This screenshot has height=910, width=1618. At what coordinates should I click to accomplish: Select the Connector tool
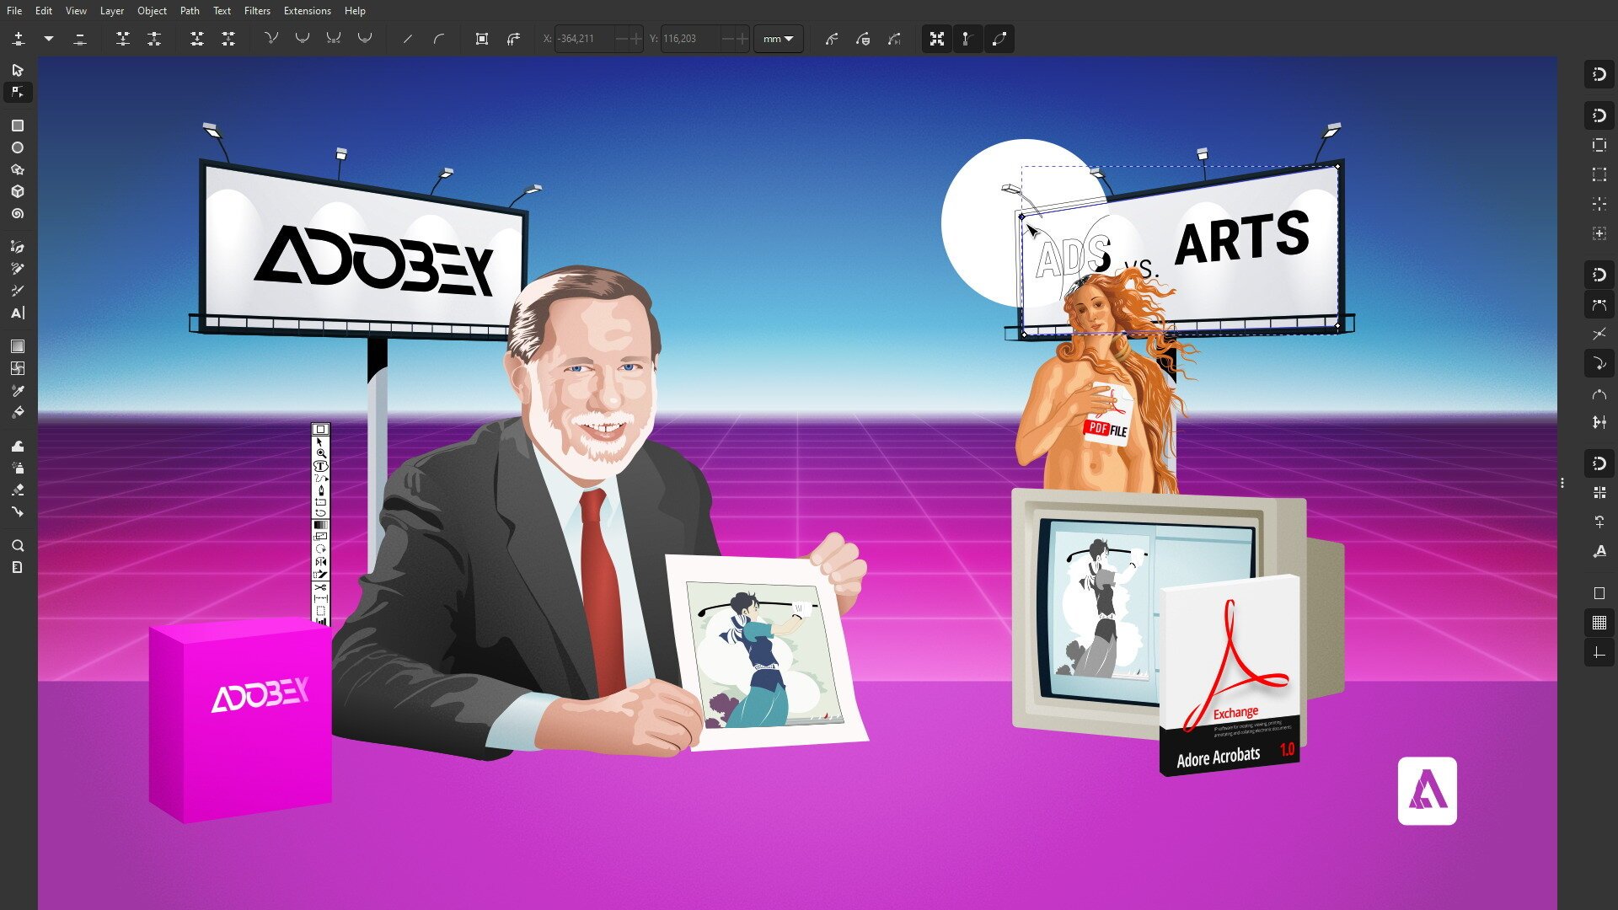18,511
